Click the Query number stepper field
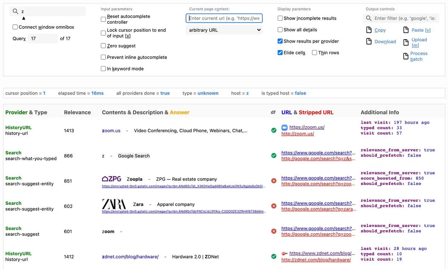448x269 pixels. click(43, 38)
